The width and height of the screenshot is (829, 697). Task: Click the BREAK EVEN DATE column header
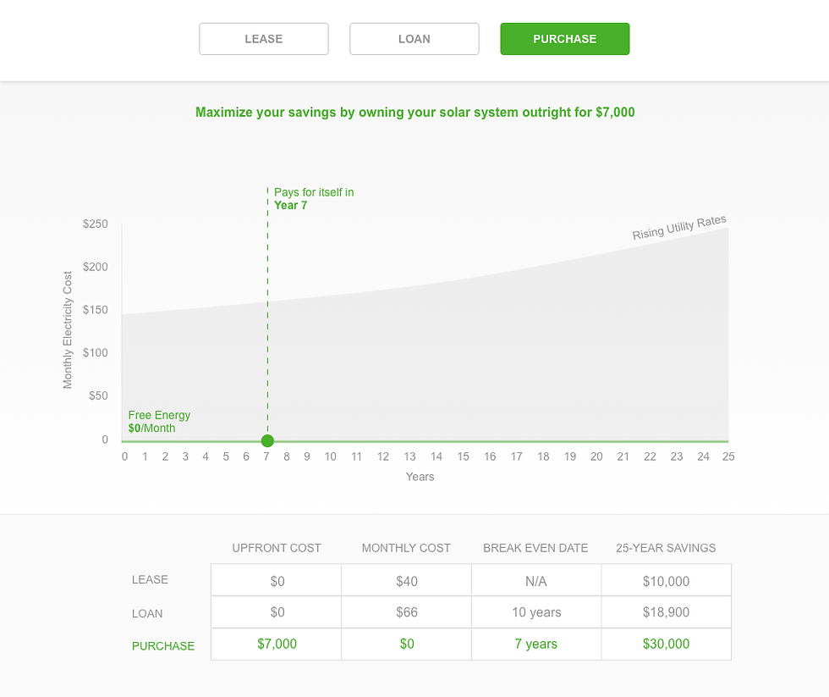click(x=535, y=548)
